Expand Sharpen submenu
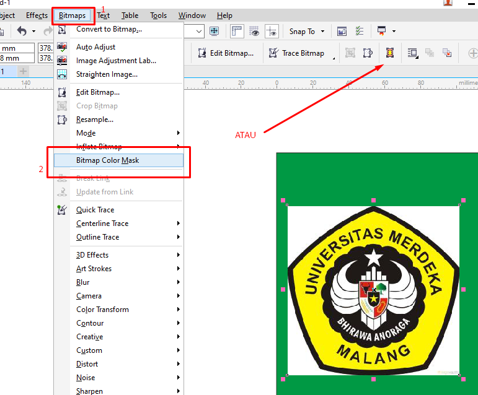This screenshot has width=478, height=395. click(x=119, y=390)
